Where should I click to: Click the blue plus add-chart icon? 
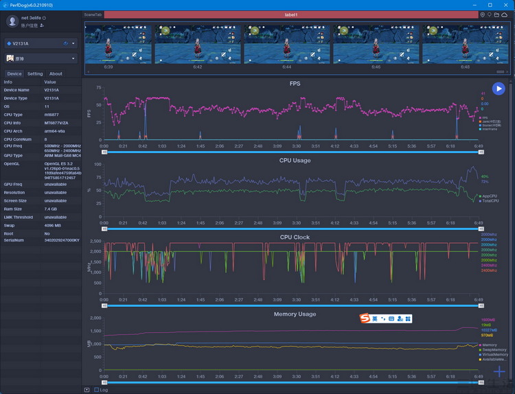tap(499, 371)
